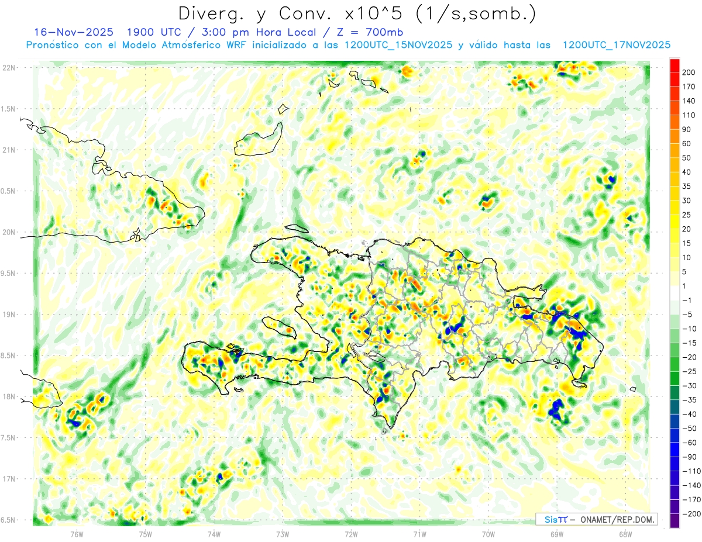Click the '-50' color scale label
This screenshot has width=702, height=542.
[x=689, y=428]
